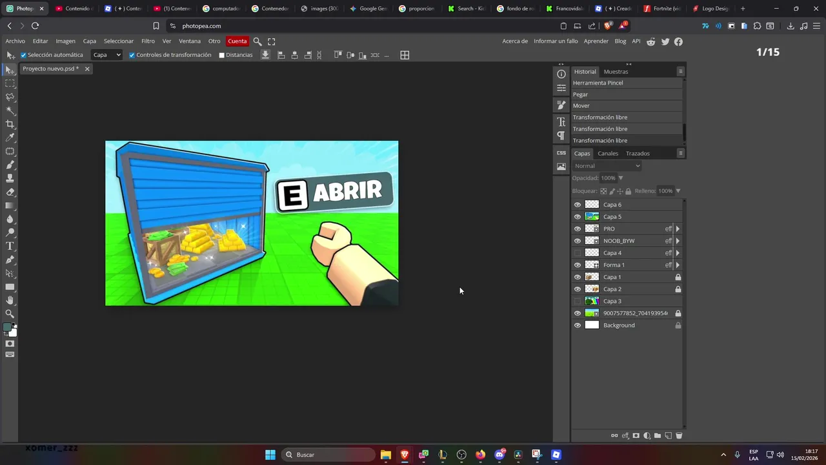Image resolution: width=826 pixels, height=465 pixels.
Task: Open the Brush settings panel icon
Action: pyautogui.click(x=561, y=105)
